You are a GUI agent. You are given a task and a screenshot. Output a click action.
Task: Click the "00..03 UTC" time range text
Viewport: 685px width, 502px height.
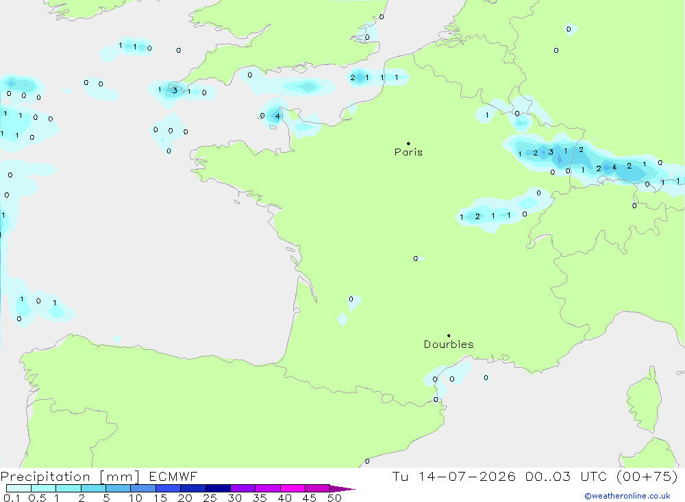pos(566,477)
